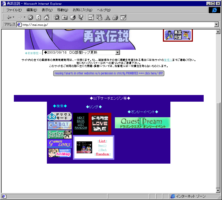Click the red *Random* link
The width and height of the screenshot is (222, 200).
point(102,154)
